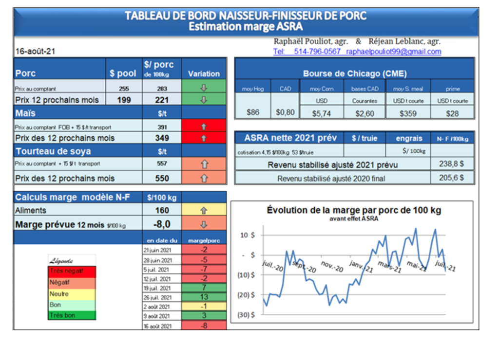Click the up arrow for soya Prix des 12 prochains mois
Image resolution: width=499 pixels, height=344 pixels.
point(204,178)
